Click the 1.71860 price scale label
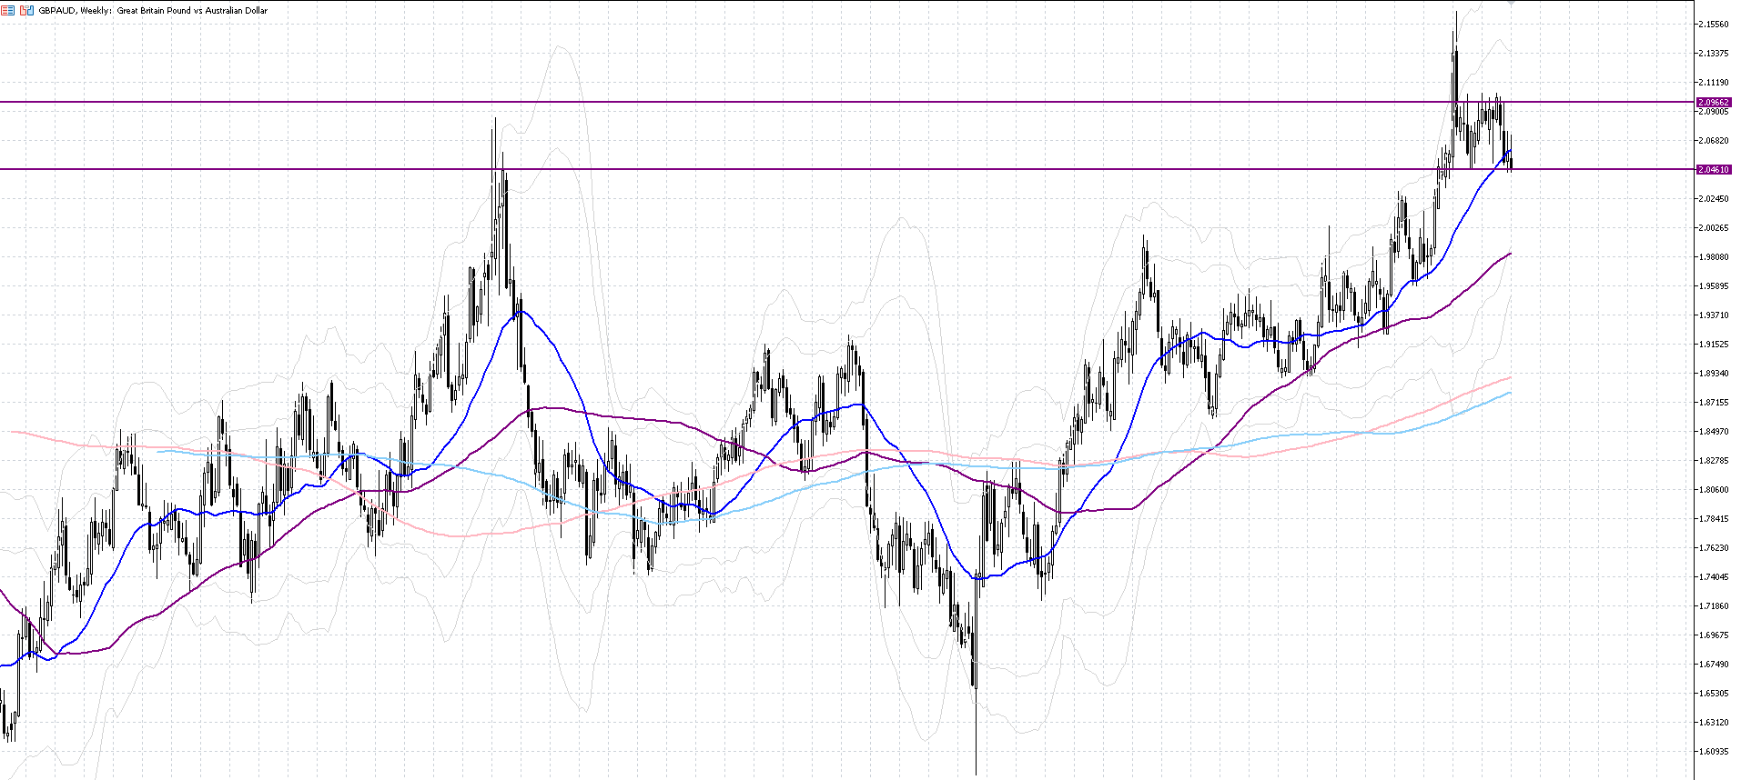The width and height of the screenshot is (1741, 780). click(1714, 606)
